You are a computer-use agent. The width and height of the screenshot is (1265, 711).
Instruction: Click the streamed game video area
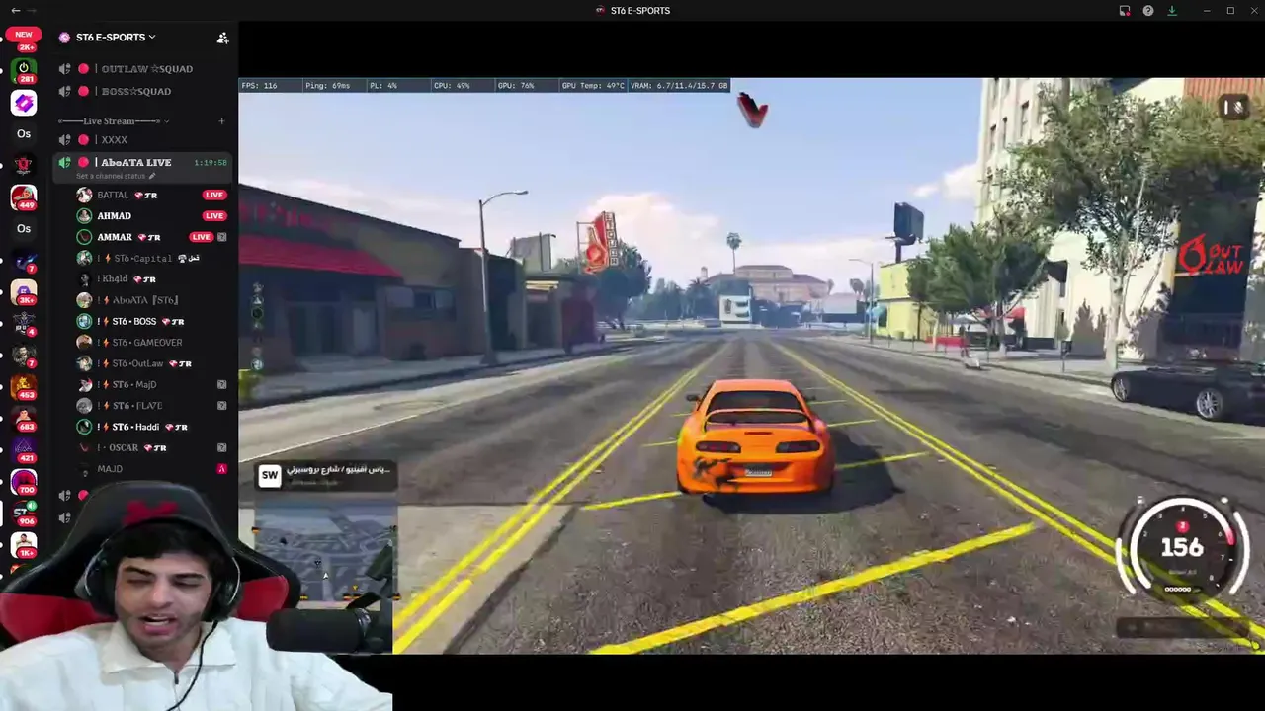(751, 365)
